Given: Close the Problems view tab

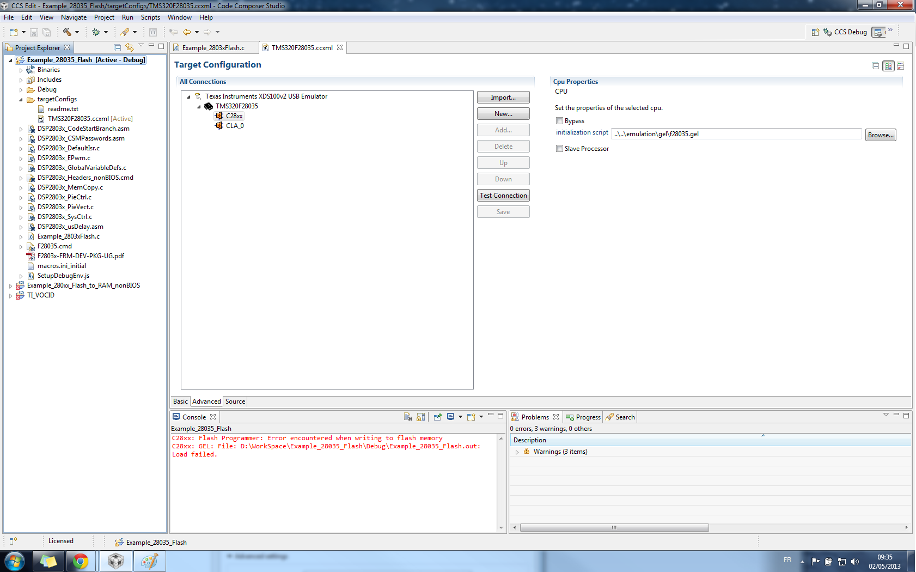Looking at the screenshot, I should 556,417.
